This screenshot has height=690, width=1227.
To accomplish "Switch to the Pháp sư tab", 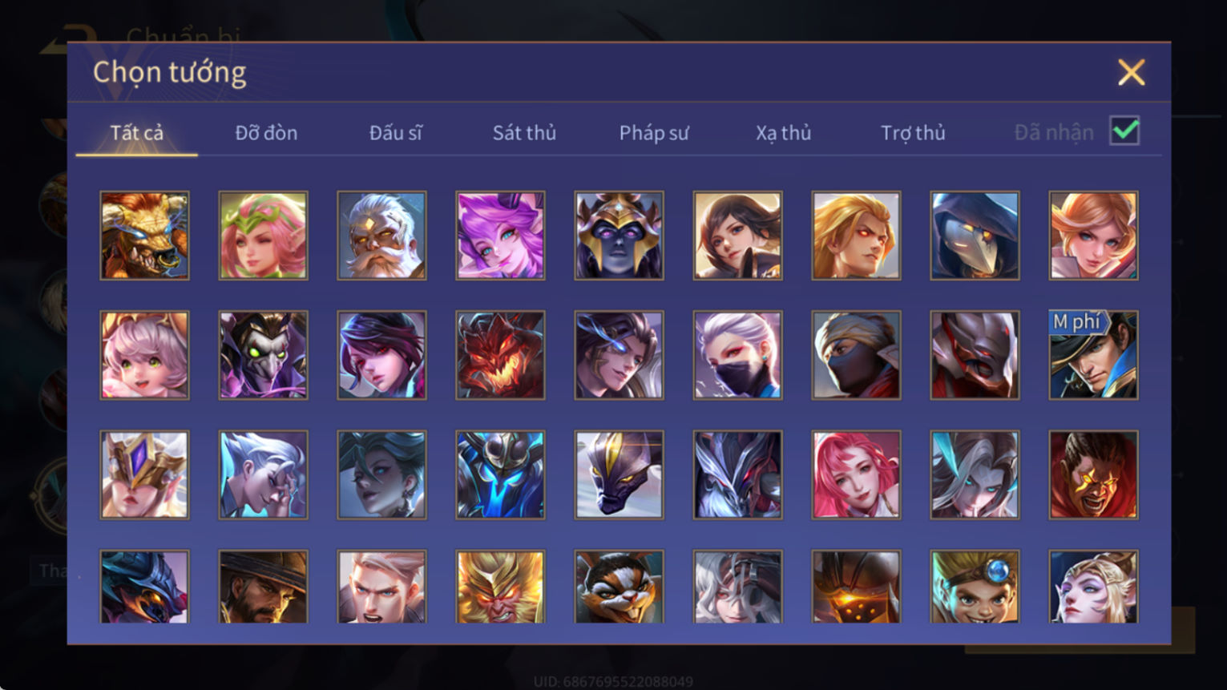I will [x=654, y=133].
